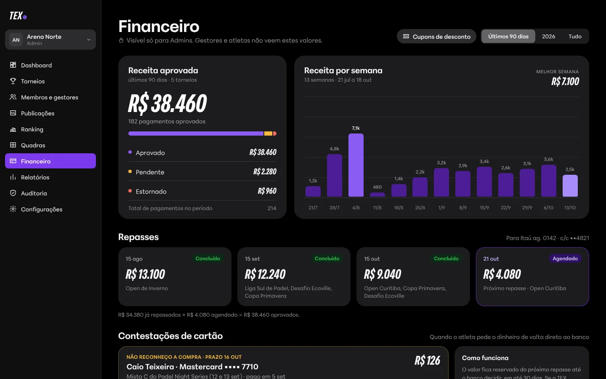Click the Como funciona info panel
Viewport: 606px width, 379px height.
click(521, 363)
